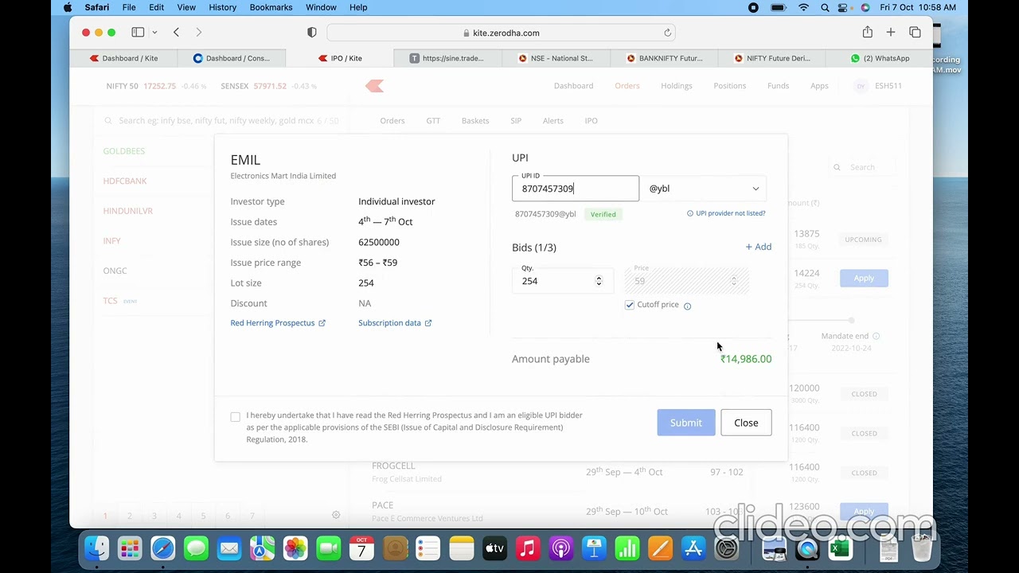Click the Cutoff price info icon
This screenshot has height=573, width=1019.
pos(688,306)
